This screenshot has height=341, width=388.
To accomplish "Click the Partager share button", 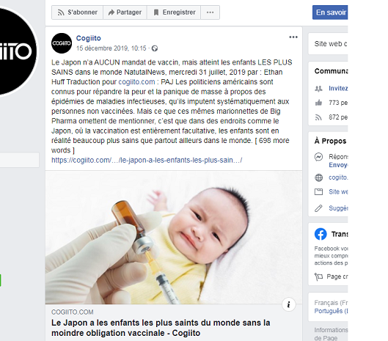I will point(125,12).
